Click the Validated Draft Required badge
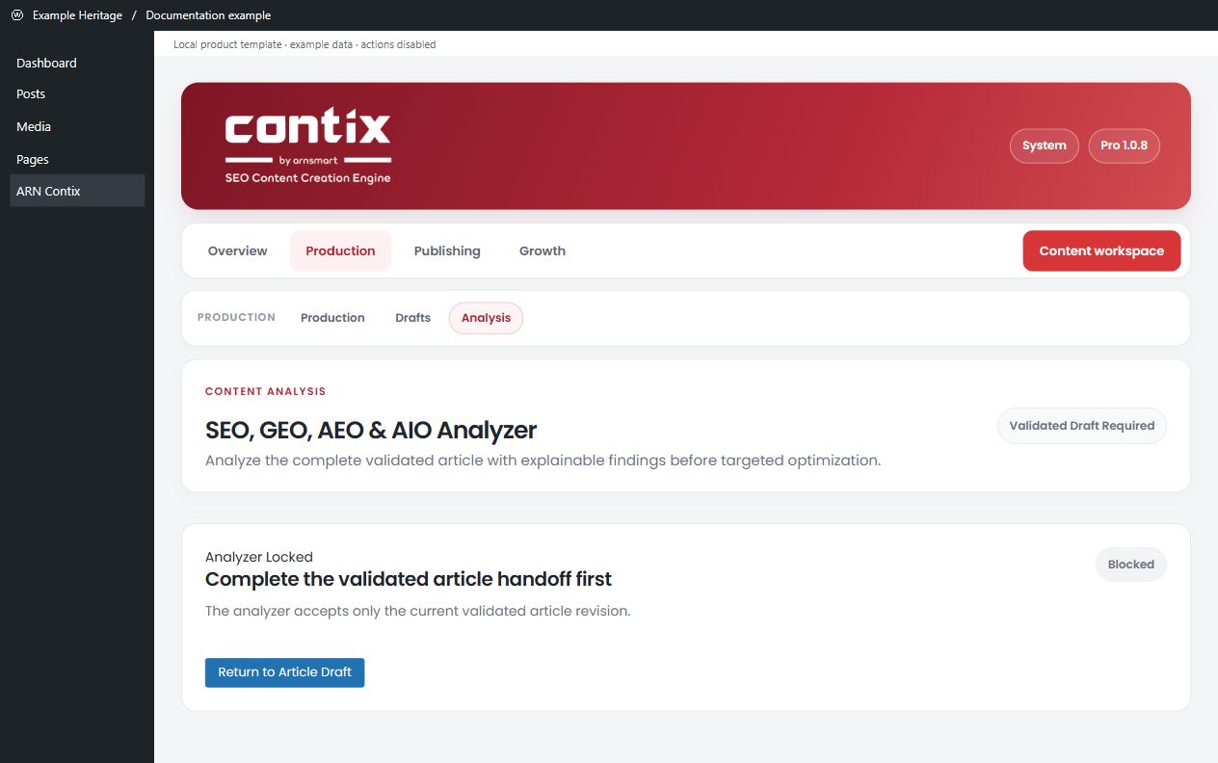1218x763 pixels. 1082,426
